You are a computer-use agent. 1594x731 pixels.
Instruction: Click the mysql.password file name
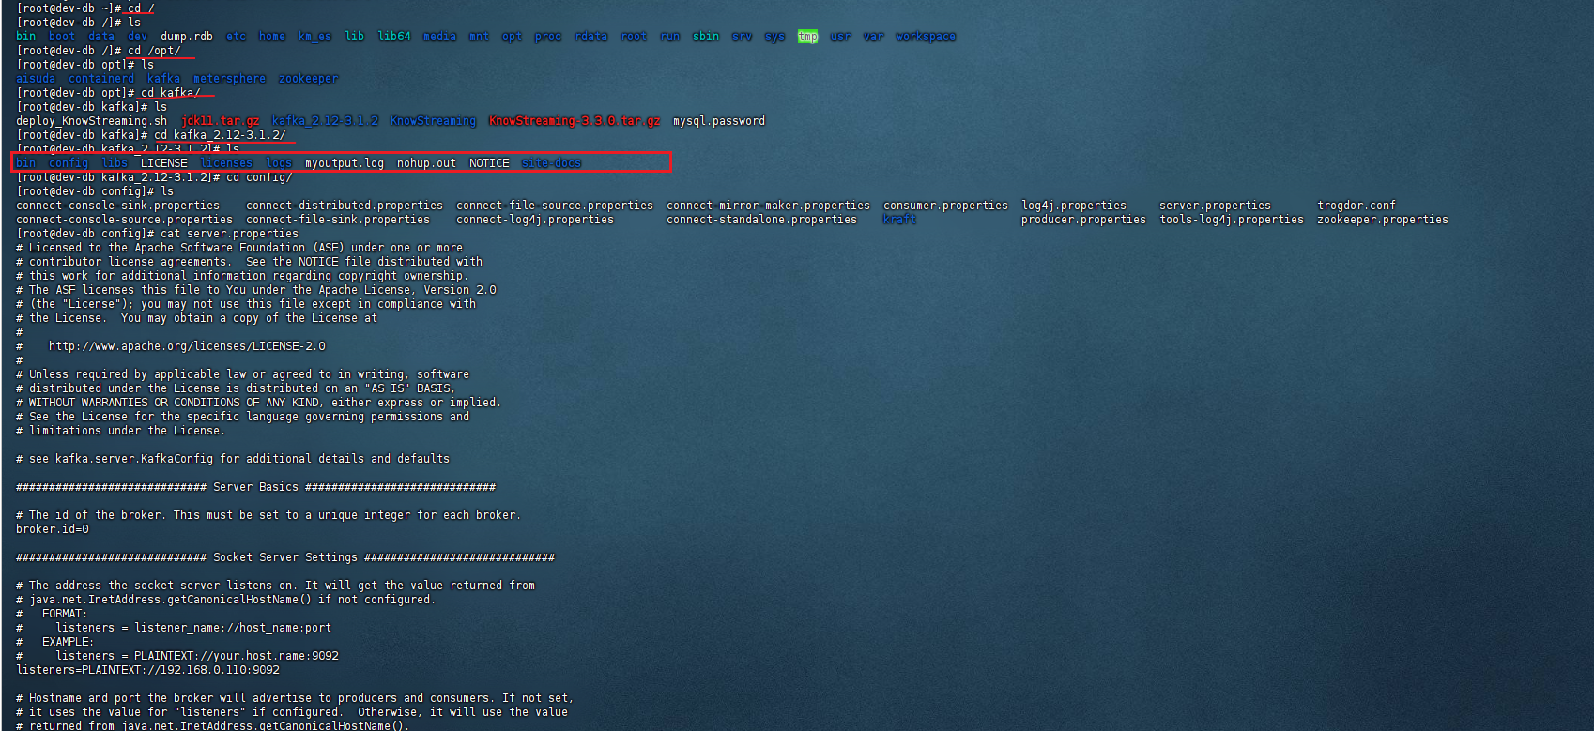coord(719,121)
